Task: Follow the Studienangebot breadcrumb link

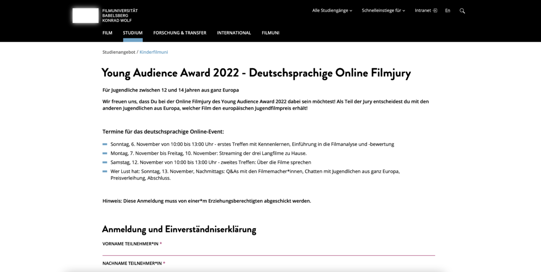Action: (x=119, y=52)
